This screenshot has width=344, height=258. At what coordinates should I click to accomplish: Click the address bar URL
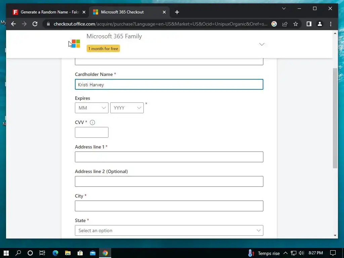coord(160,24)
